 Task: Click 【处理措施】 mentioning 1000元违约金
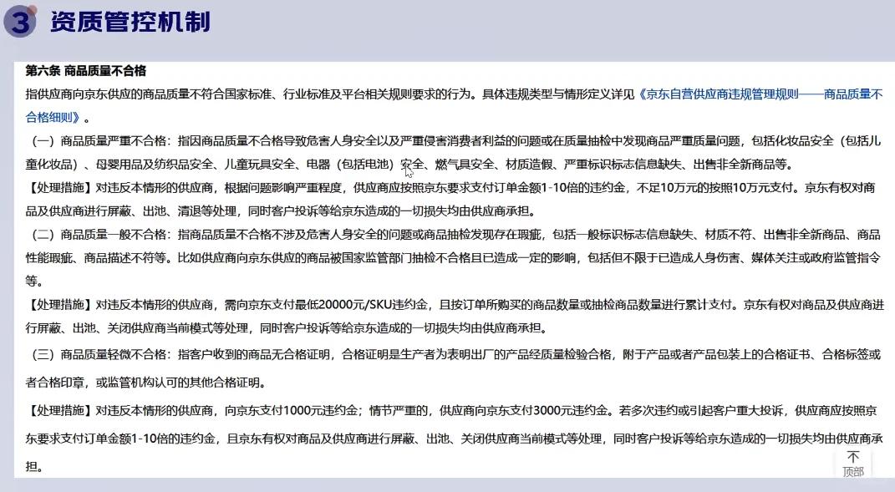click(x=58, y=410)
